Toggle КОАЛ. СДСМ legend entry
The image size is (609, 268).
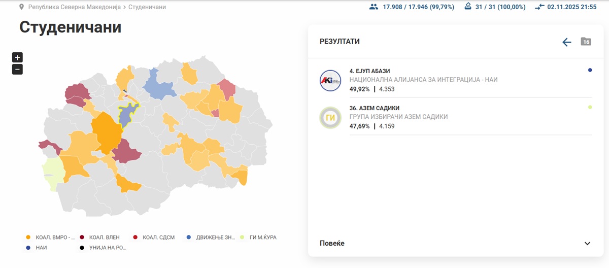coord(154,237)
